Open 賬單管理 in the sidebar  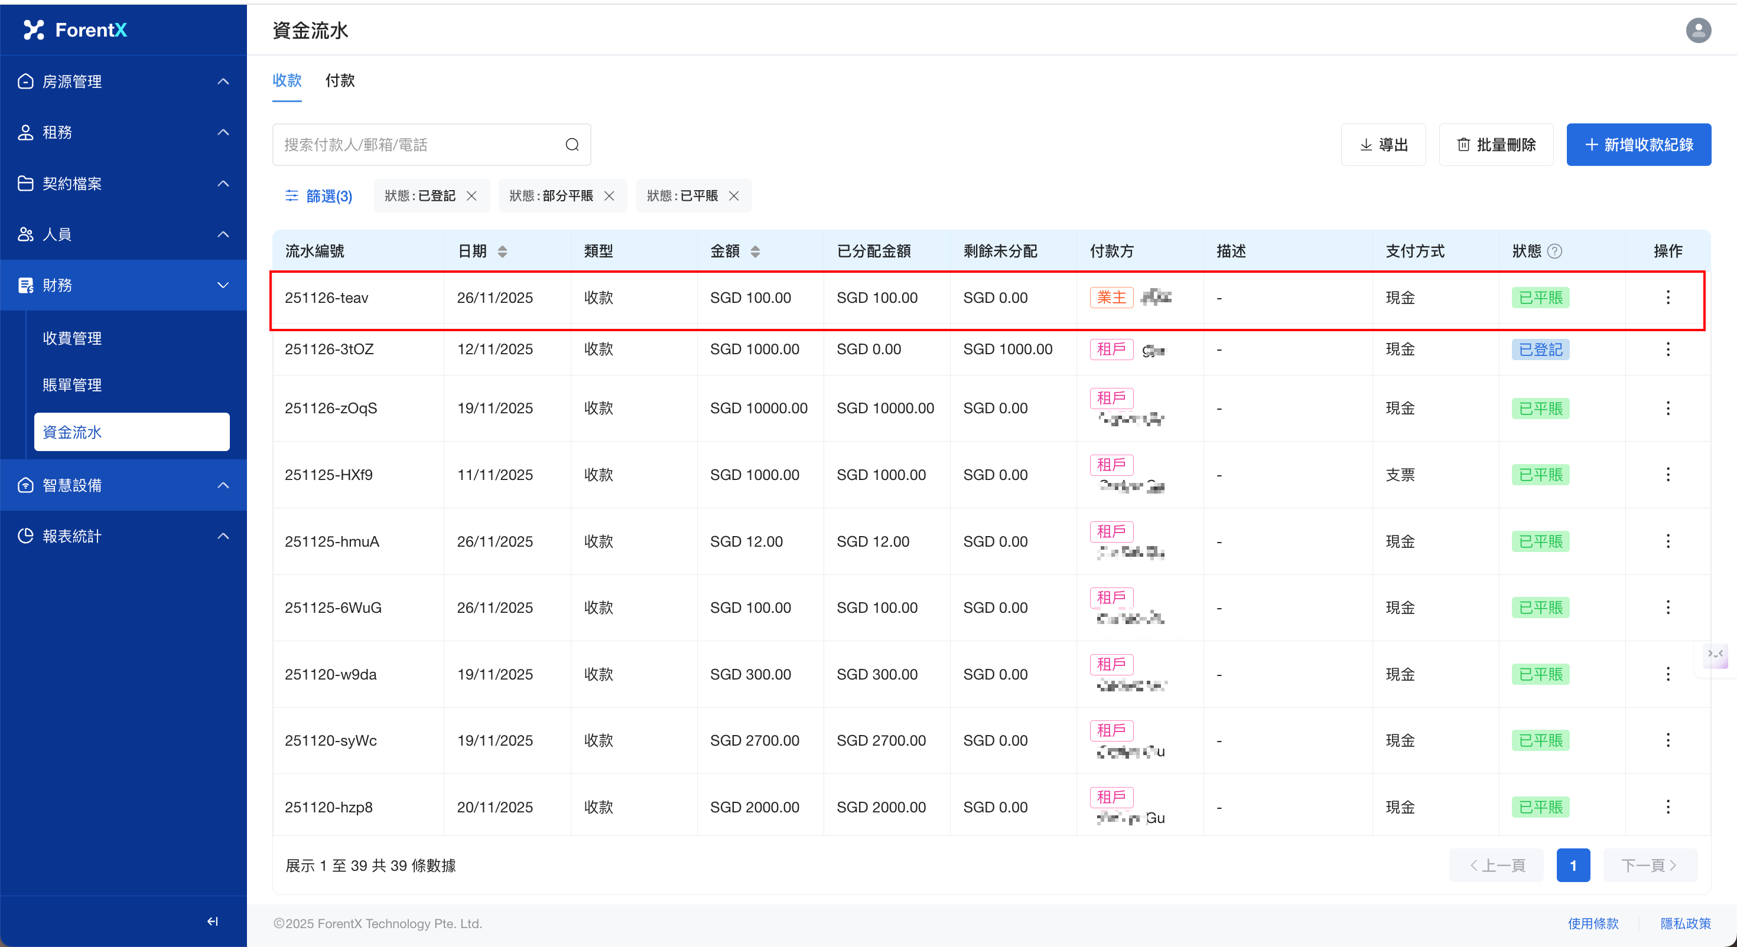click(72, 385)
